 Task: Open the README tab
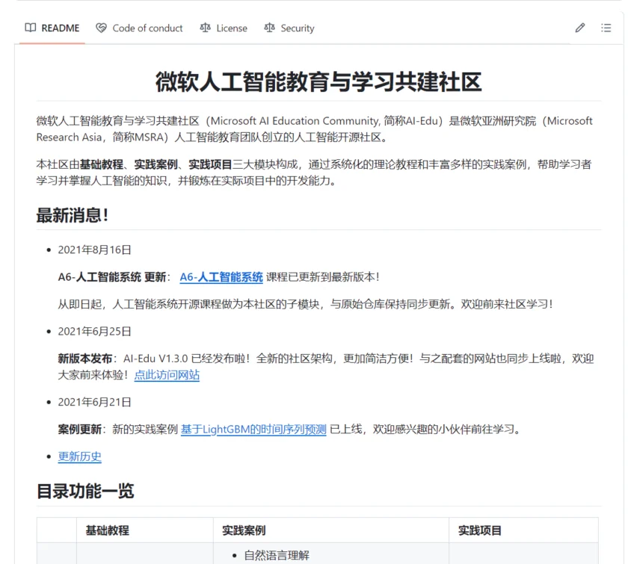click(x=52, y=28)
